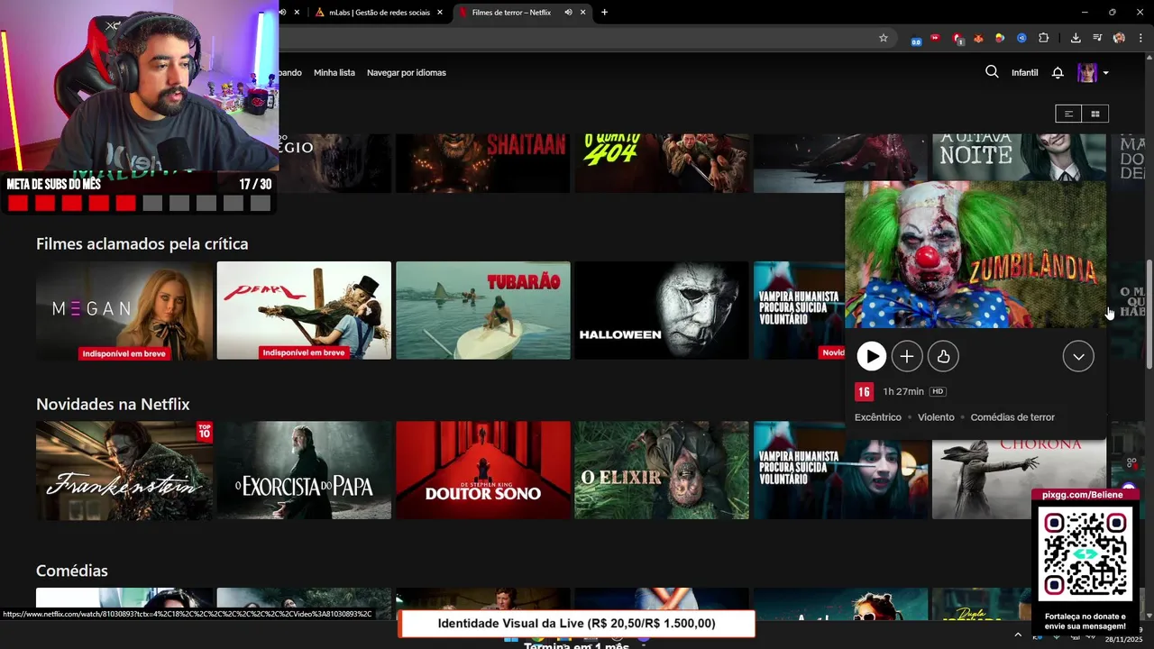
Task: Open the Doutor Sono thumbnail
Action: pyautogui.click(x=483, y=471)
